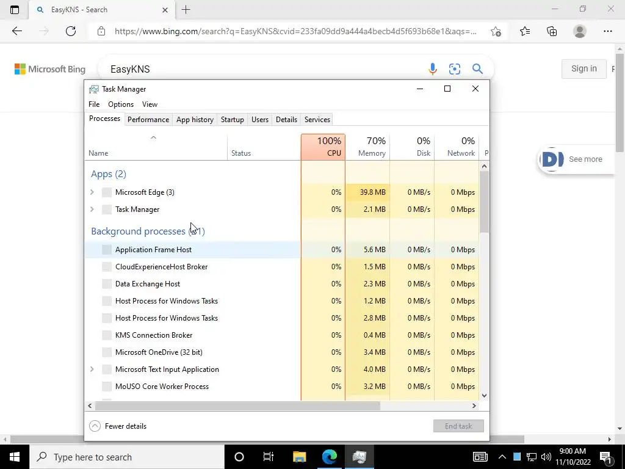The height and width of the screenshot is (469, 625).
Task: Open the Edge profile avatar
Action: [x=580, y=31]
